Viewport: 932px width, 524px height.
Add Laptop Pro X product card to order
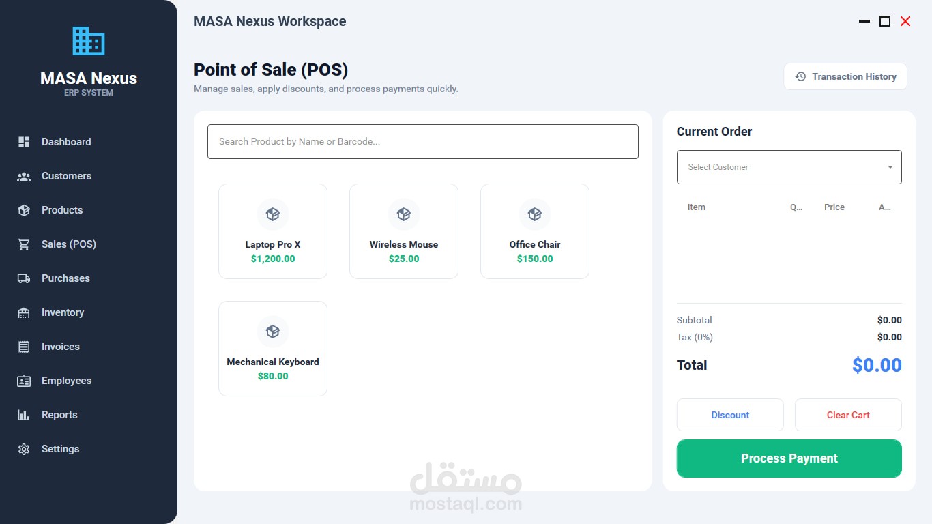tap(273, 231)
